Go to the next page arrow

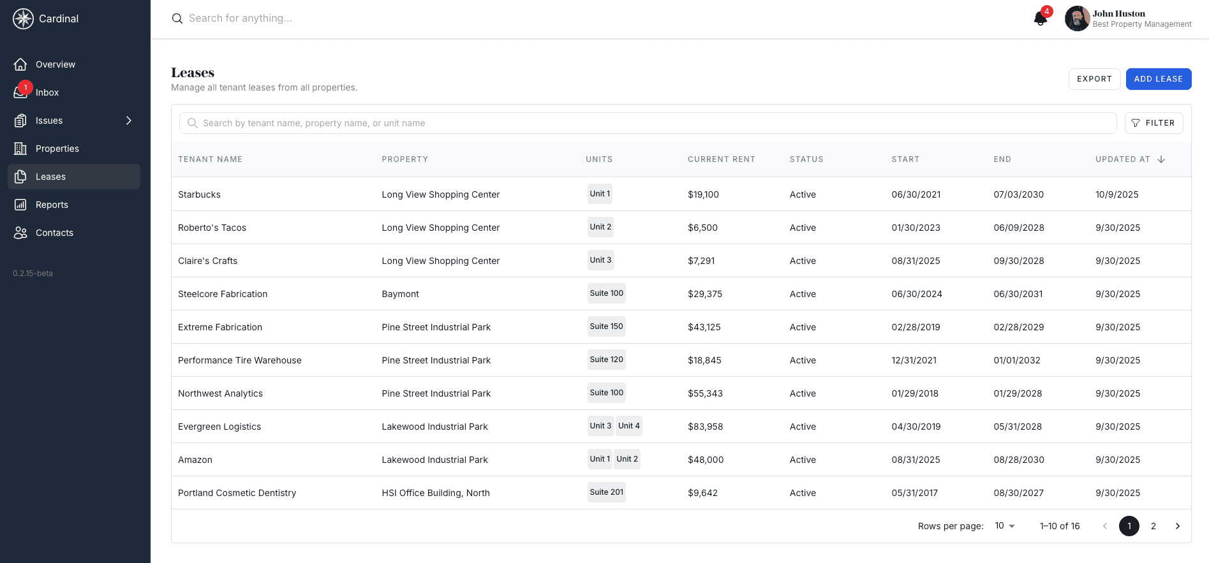(x=1178, y=526)
